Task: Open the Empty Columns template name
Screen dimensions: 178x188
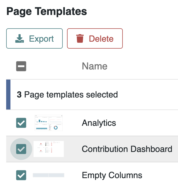Action: point(112,175)
